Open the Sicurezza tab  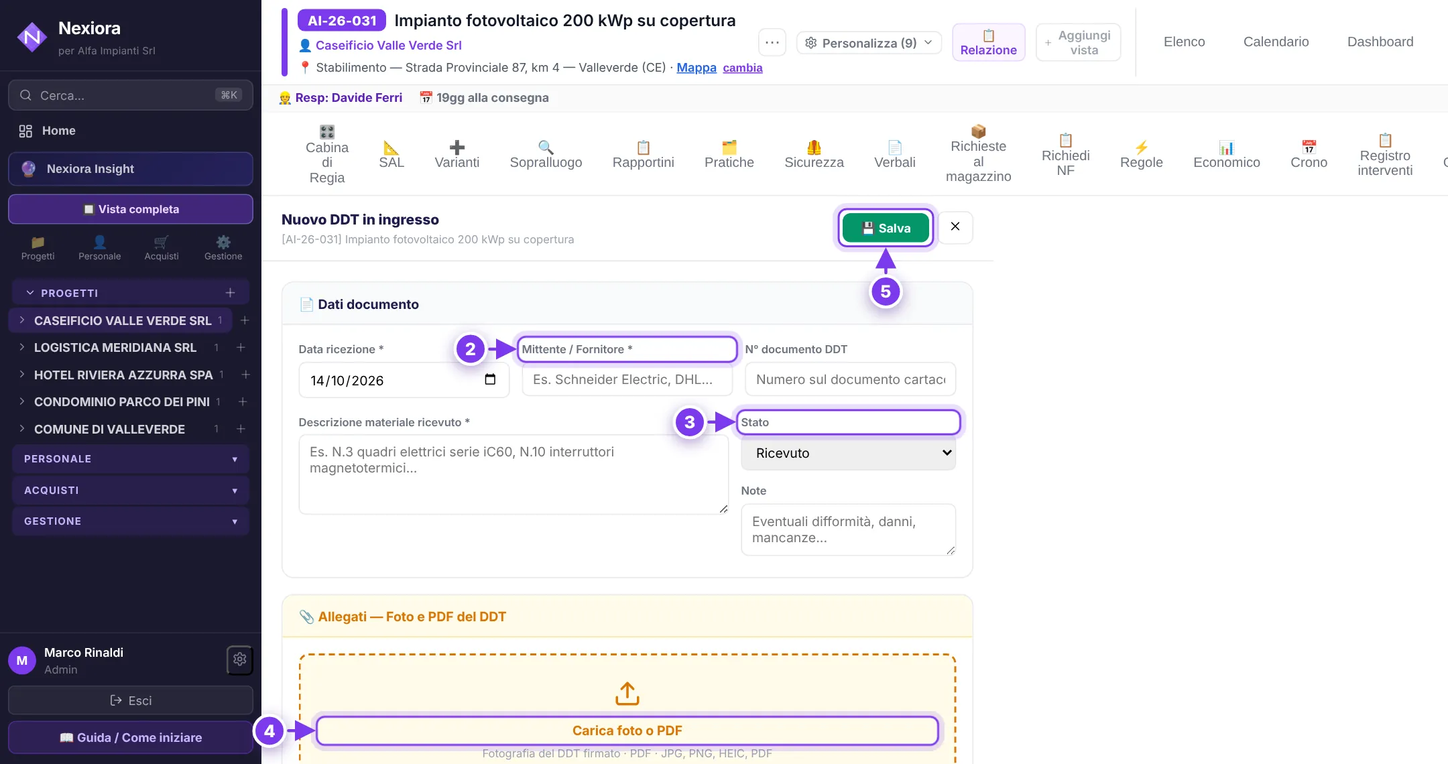click(814, 155)
